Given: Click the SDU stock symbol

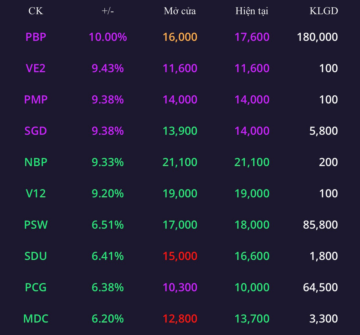Looking at the screenshot, I should [x=36, y=256].
